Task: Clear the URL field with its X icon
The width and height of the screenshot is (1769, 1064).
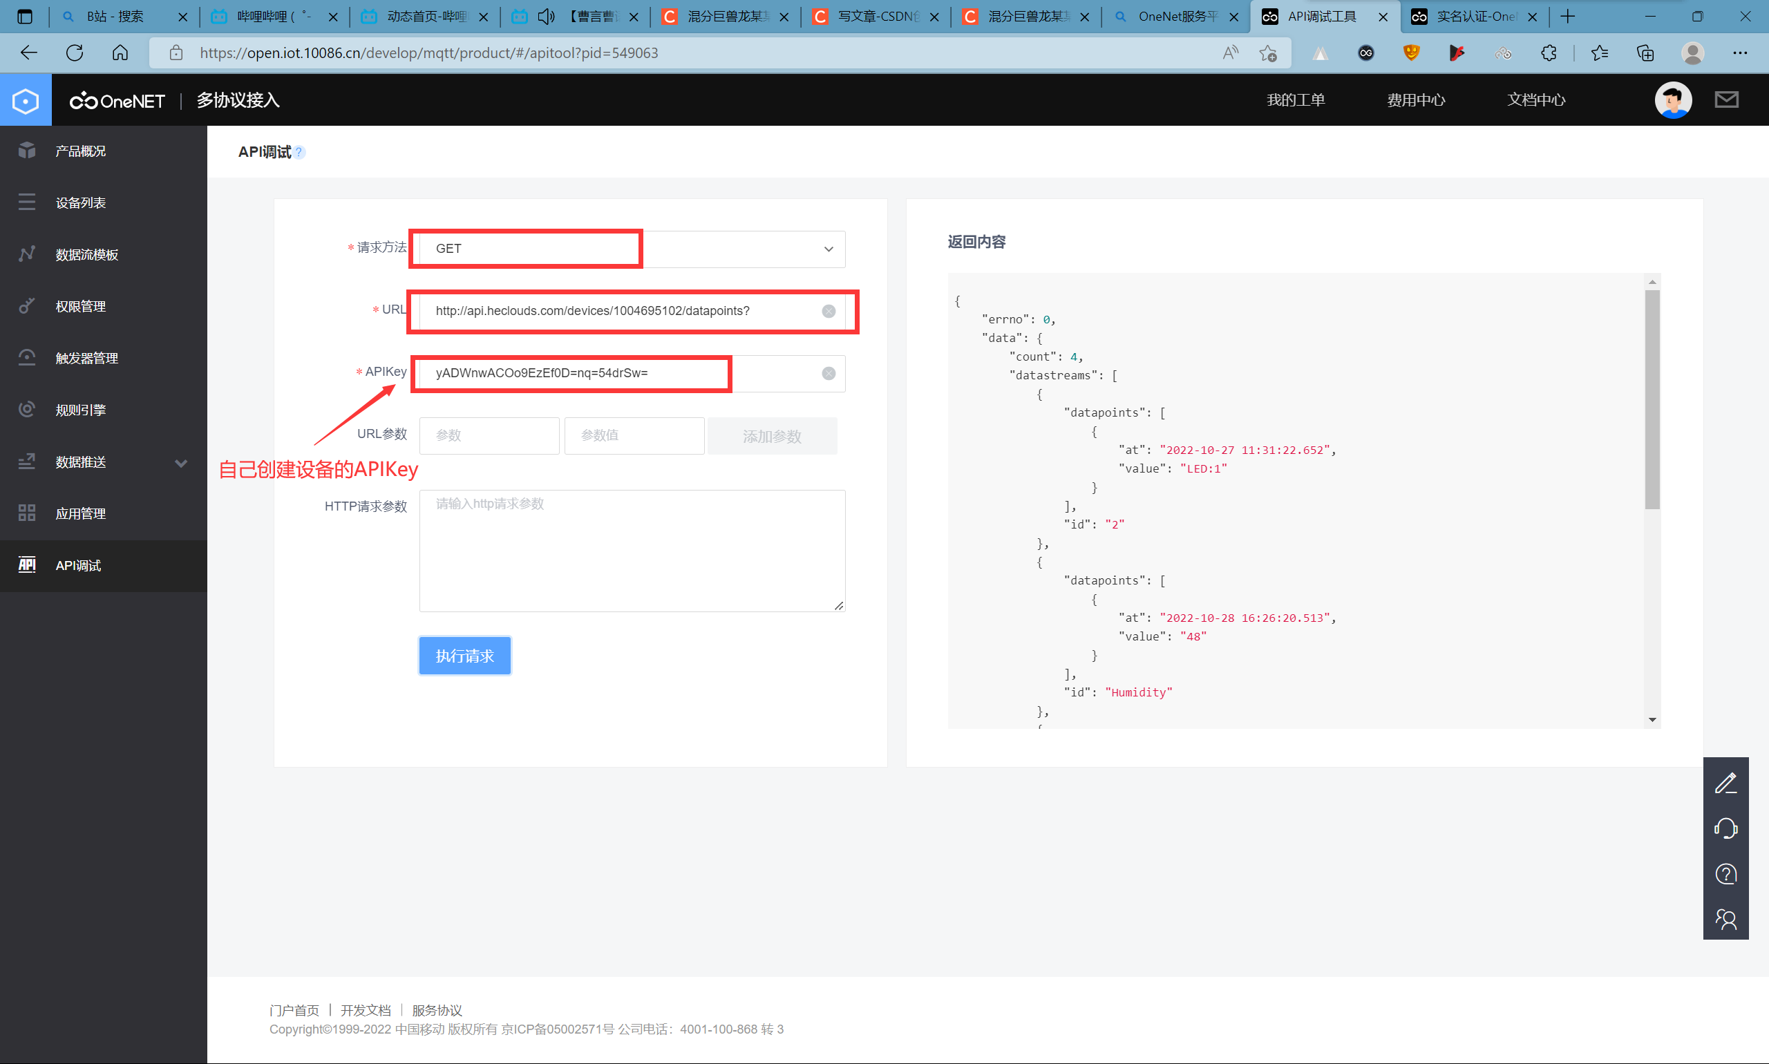Action: click(x=829, y=311)
